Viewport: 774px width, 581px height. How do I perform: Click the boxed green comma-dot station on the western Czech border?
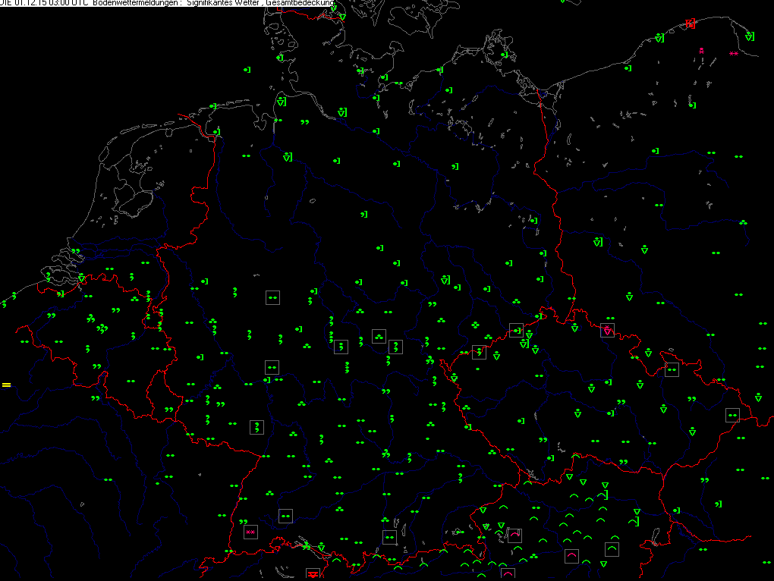pos(479,352)
